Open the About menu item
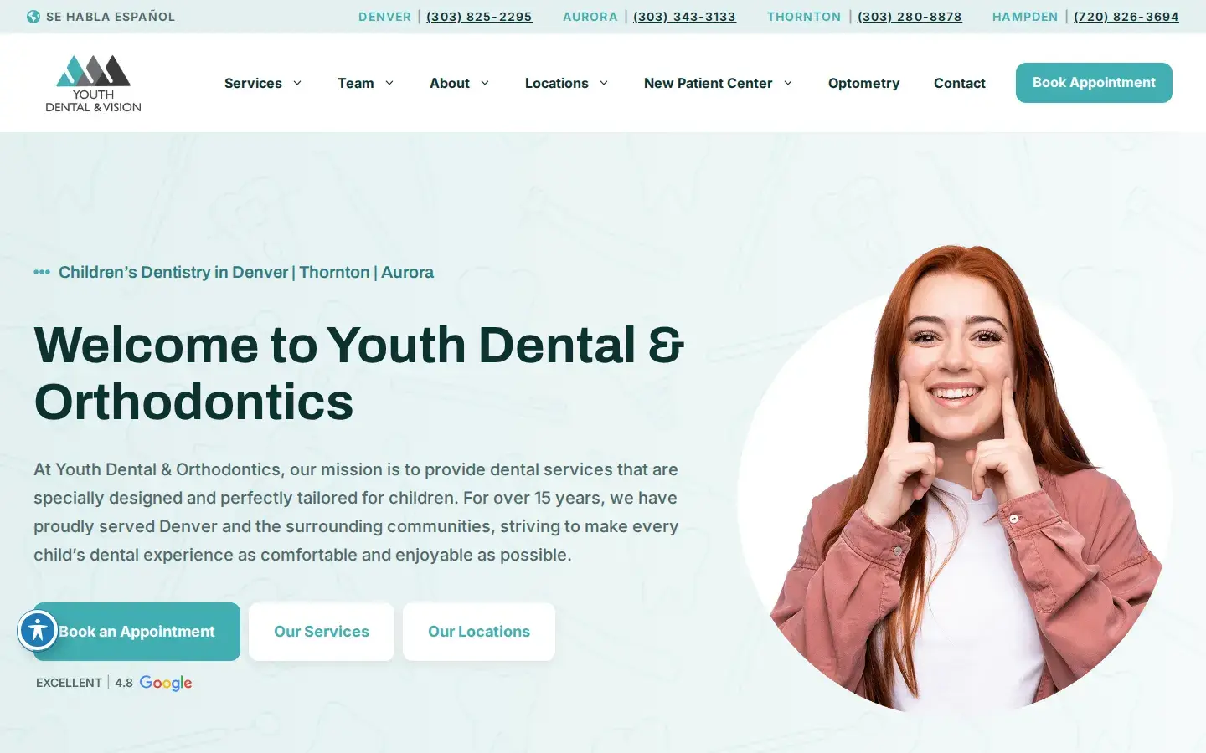 [x=450, y=83]
